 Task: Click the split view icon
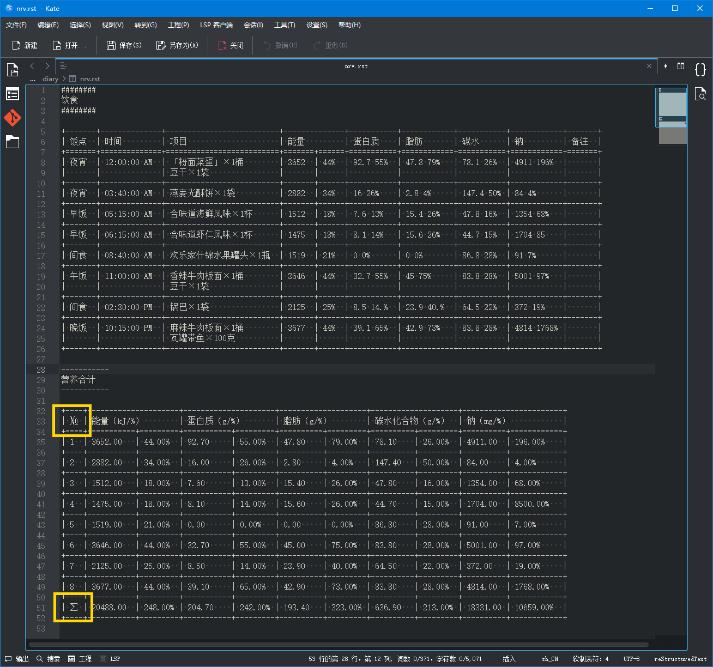pos(681,66)
